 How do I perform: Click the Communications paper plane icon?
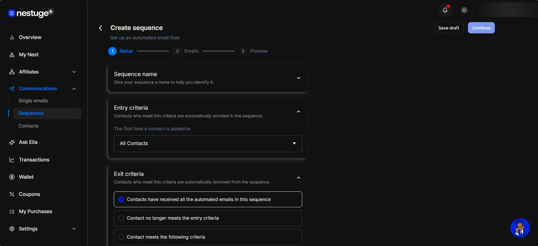[12, 89]
